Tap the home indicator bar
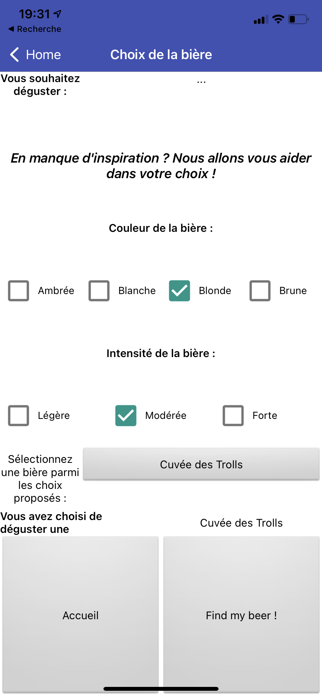Image resolution: width=322 pixels, height=697 pixels. (x=161, y=688)
